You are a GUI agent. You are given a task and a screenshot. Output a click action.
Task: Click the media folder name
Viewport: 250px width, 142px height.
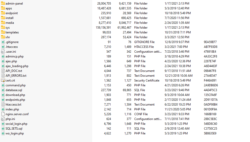point(10,23)
